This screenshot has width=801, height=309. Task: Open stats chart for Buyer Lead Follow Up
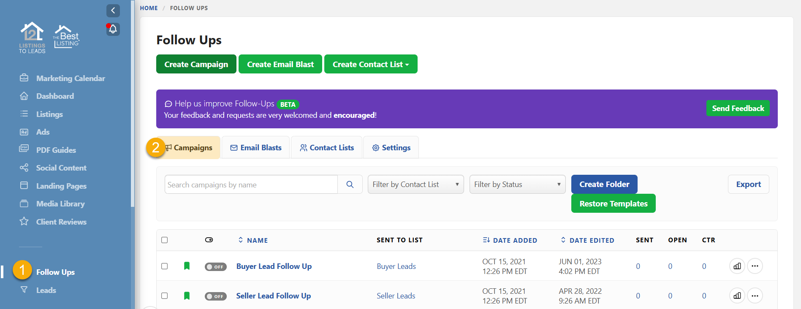[x=737, y=266]
